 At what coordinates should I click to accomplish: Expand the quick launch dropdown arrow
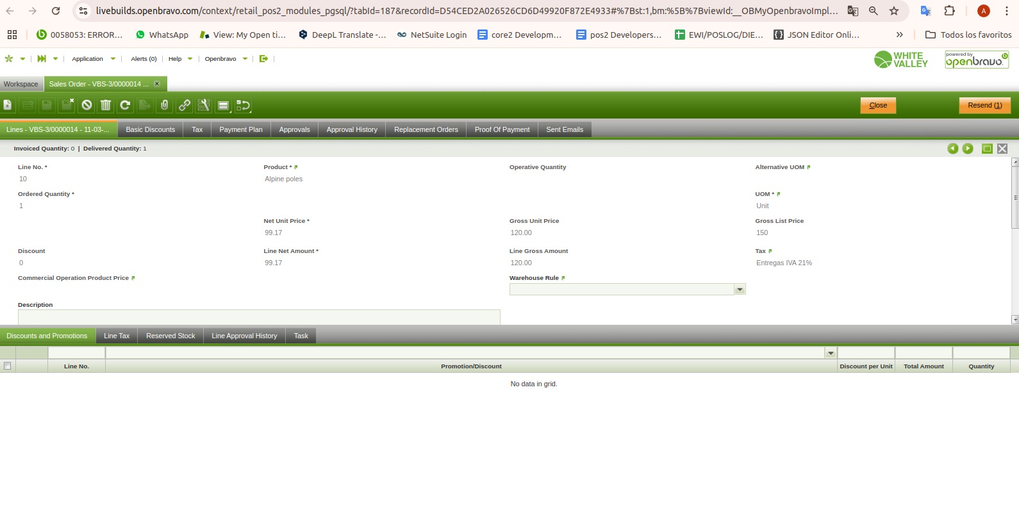click(x=55, y=59)
